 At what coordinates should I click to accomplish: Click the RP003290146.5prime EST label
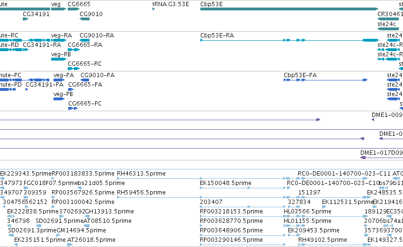click(x=231, y=240)
